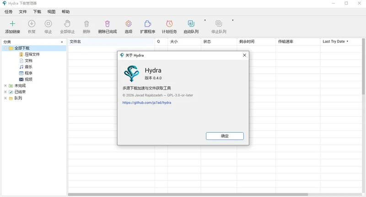This screenshot has width=366, height=197.
Task: Sort by 传输速率 column header
Action: point(298,41)
